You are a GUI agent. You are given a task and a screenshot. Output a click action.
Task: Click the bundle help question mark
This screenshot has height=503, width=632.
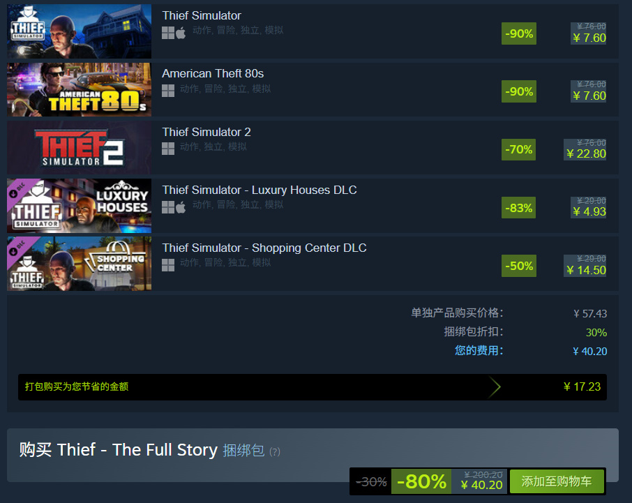point(274,452)
